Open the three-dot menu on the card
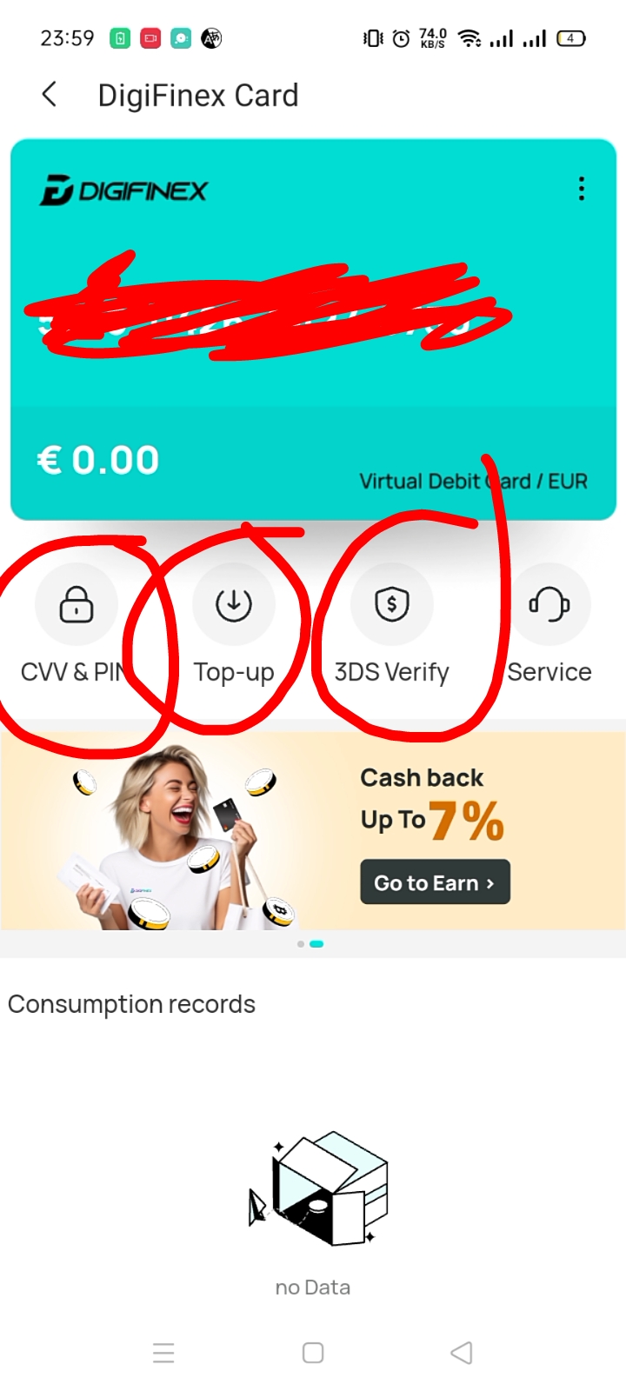Screen dimensions: 626x1391 click(x=582, y=189)
